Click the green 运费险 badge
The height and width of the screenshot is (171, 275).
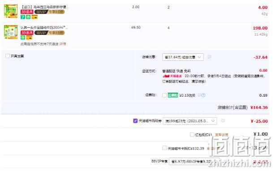click(x=173, y=95)
